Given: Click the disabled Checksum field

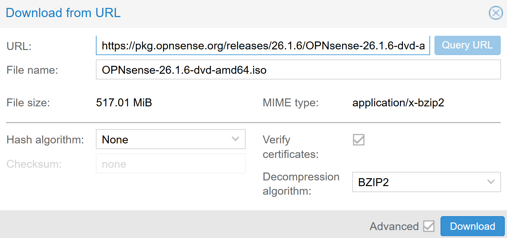Looking at the screenshot, I should pos(171,164).
